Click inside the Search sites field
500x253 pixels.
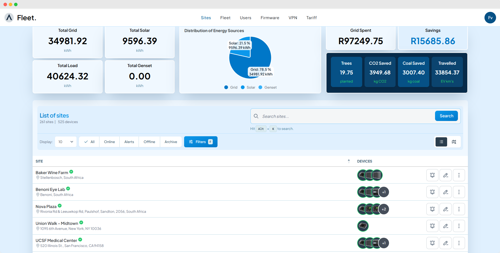pos(316,116)
